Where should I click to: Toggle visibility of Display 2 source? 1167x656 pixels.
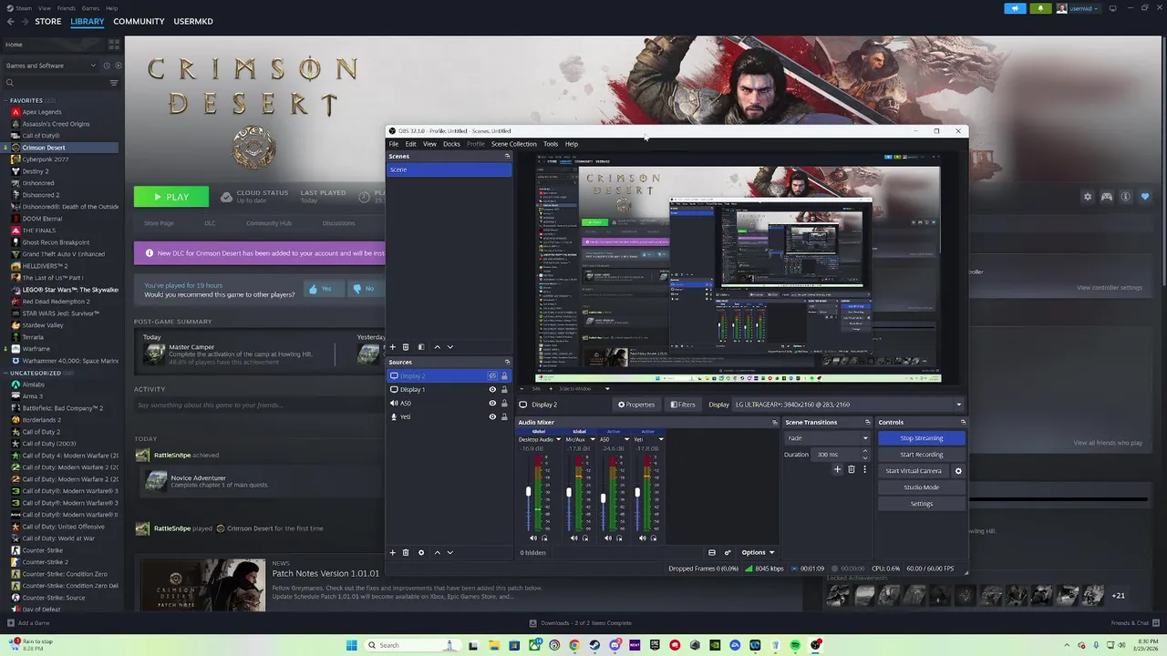[x=492, y=375]
